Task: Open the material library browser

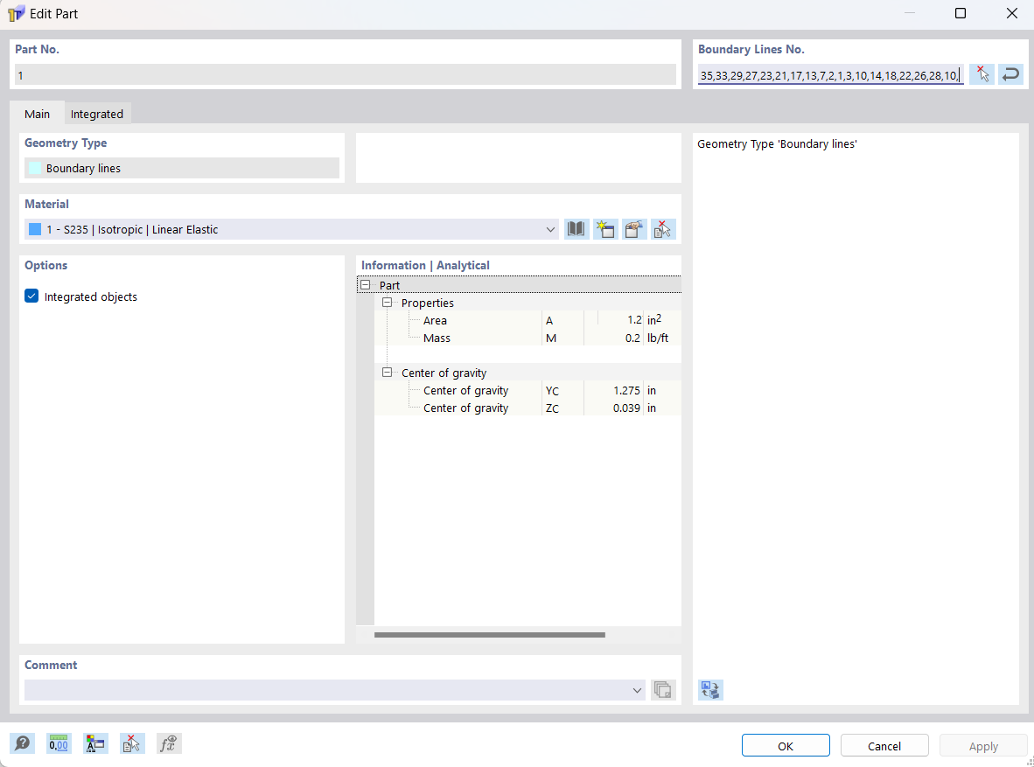Action: pyautogui.click(x=576, y=228)
